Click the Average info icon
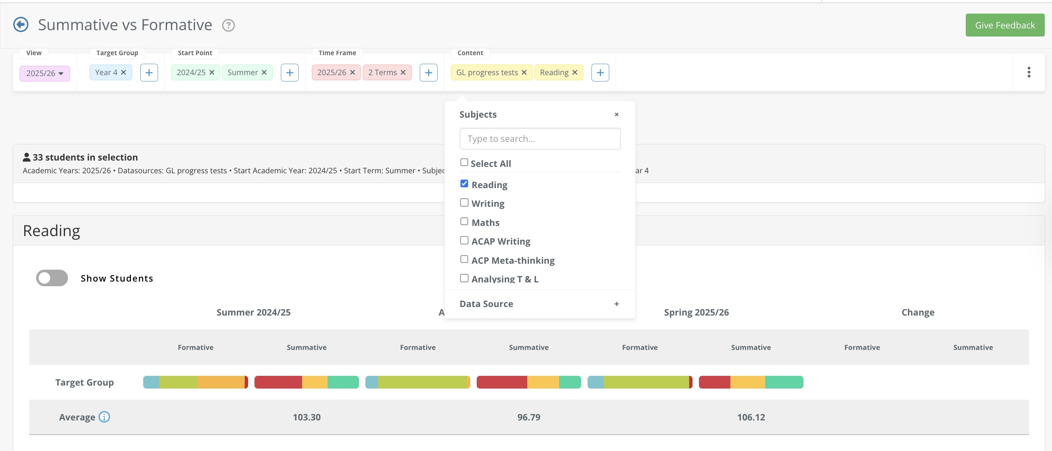The height and width of the screenshot is (451, 1052). point(104,417)
